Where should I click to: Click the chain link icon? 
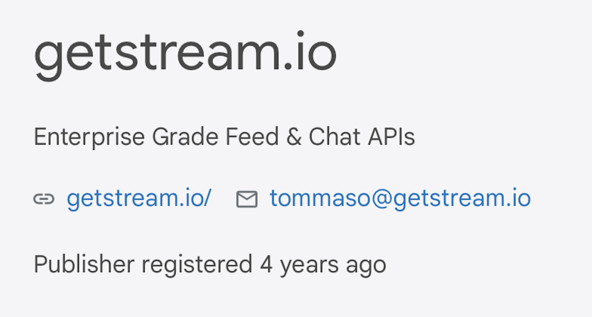(44, 199)
